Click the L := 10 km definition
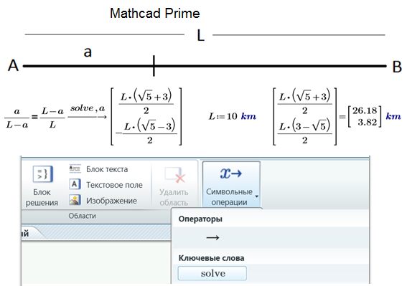The width and height of the screenshot is (407, 286). (x=233, y=116)
